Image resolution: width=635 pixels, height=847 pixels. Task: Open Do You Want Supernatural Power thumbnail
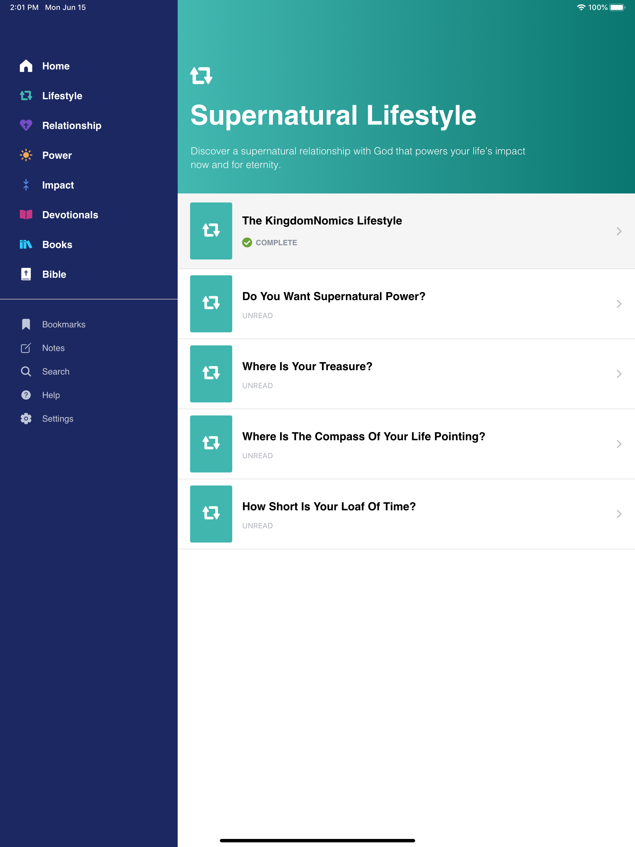tap(211, 304)
